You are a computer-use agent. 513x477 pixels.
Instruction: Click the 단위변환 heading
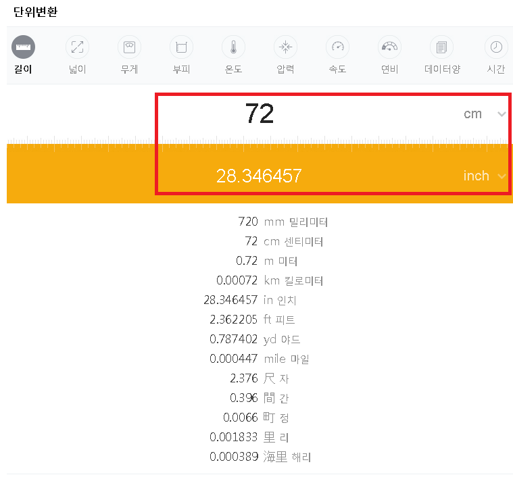click(35, 12)
